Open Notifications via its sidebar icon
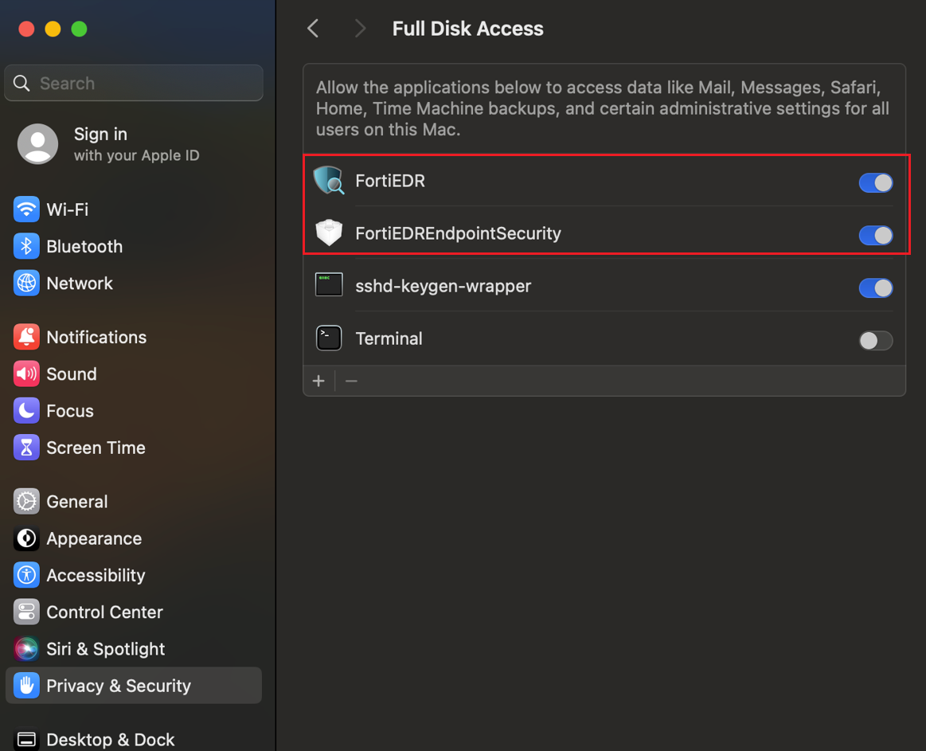This screenshot has height=751, width=926. pos(26,337)
